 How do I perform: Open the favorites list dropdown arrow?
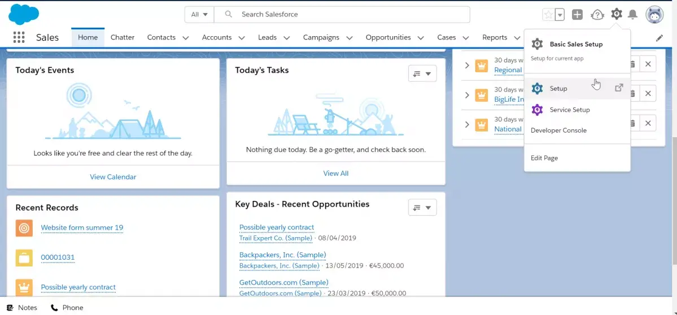click(x=560, y=14)
